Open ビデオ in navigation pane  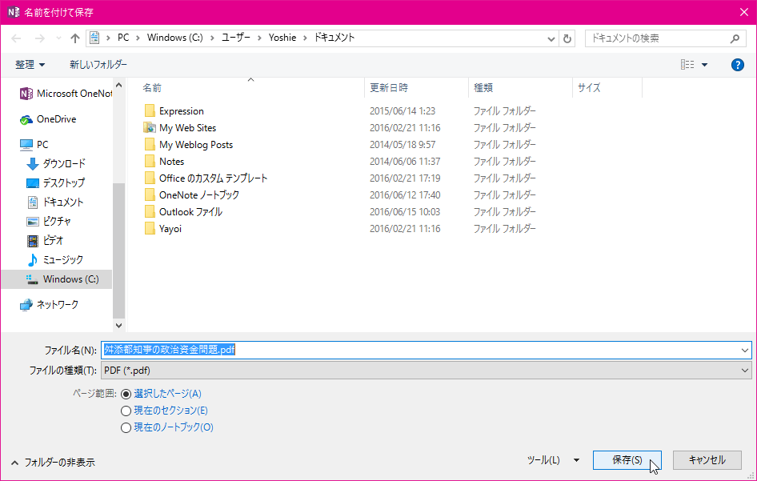(x=45, y=240)
